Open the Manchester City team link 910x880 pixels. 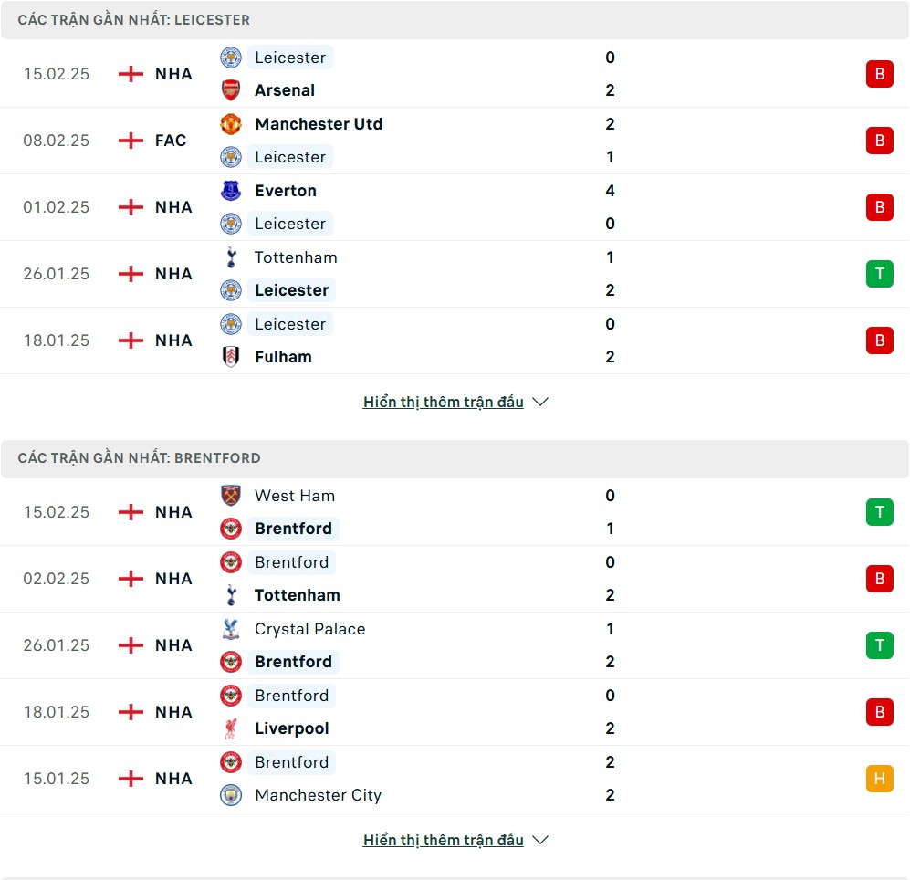tap(318, 795)
